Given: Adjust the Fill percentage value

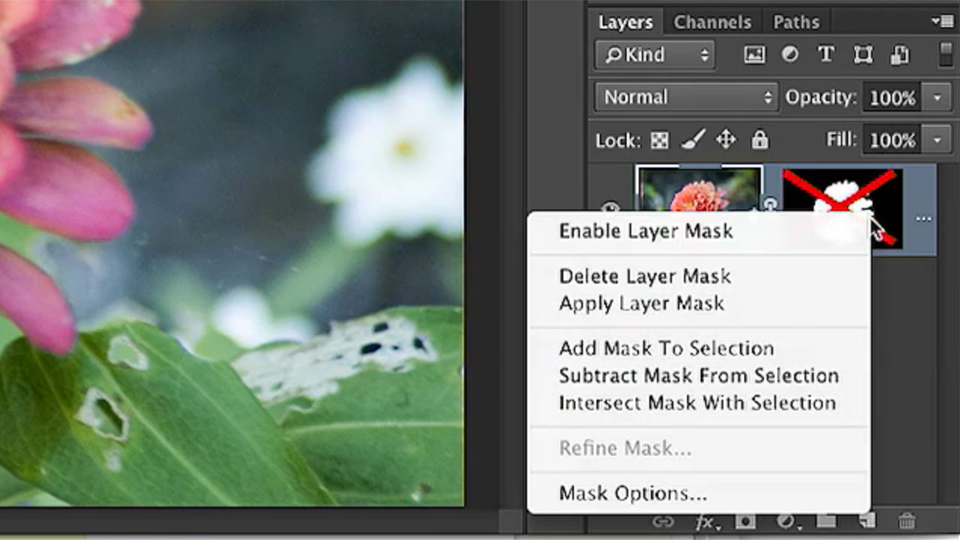Looking at the screenshot, I should click(x=892, y=139).
